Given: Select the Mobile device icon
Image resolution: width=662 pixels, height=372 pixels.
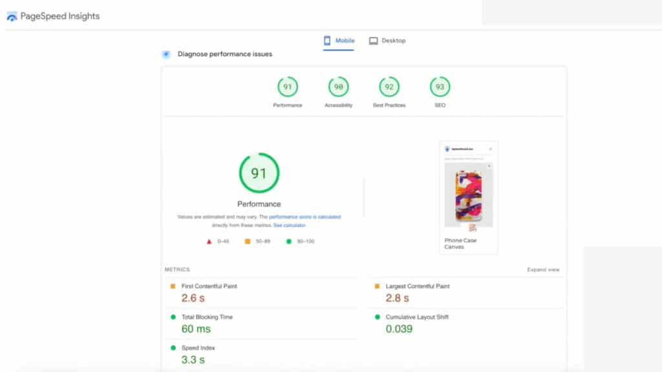Looking at the screenshot, I should coord(326,40).
